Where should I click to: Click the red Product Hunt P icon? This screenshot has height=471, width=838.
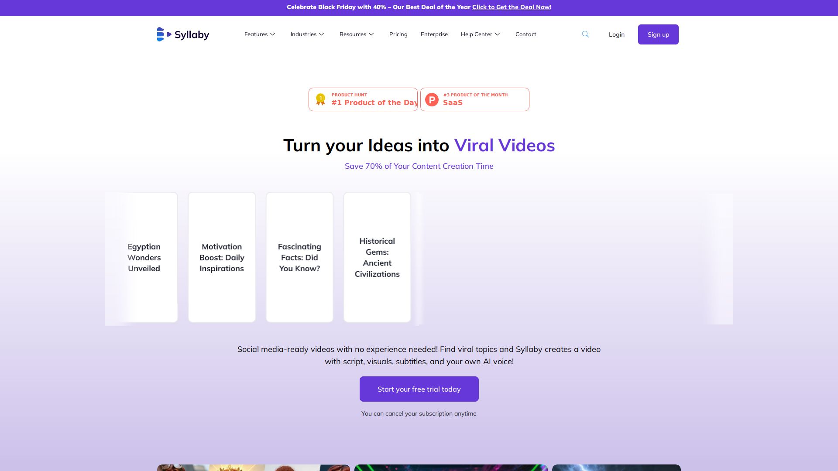432,99
